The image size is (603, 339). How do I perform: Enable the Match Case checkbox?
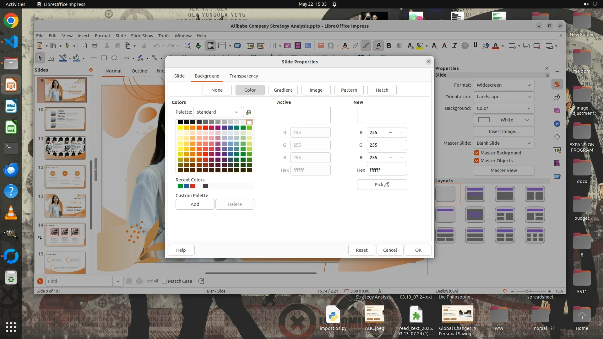pos(164,281)
